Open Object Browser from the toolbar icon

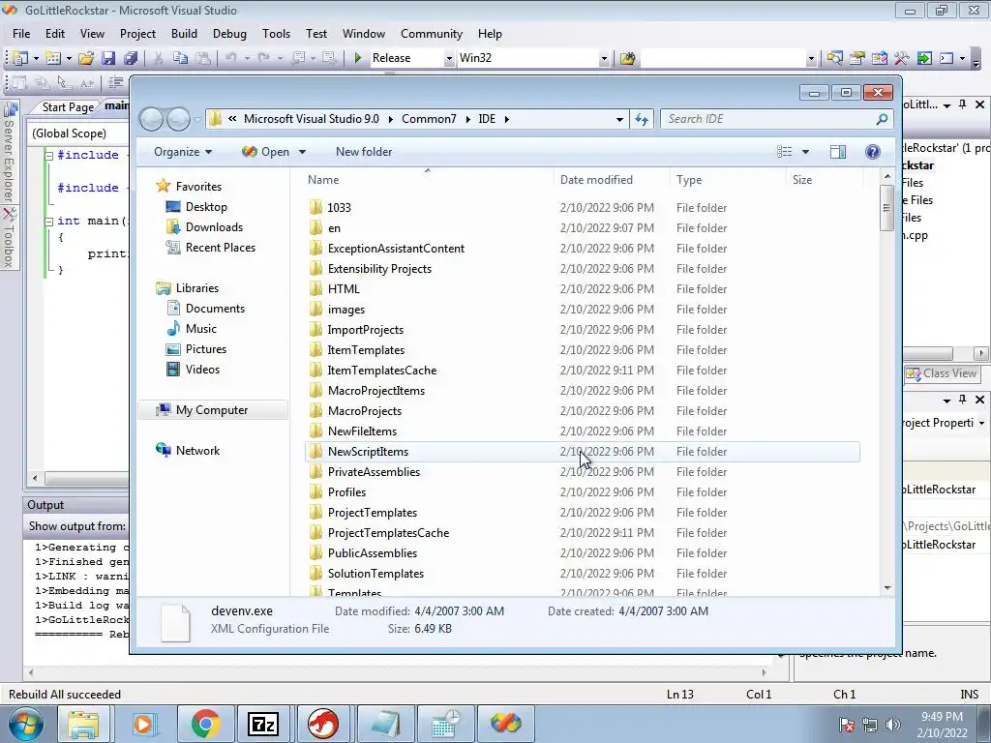(x=879, y=58)
